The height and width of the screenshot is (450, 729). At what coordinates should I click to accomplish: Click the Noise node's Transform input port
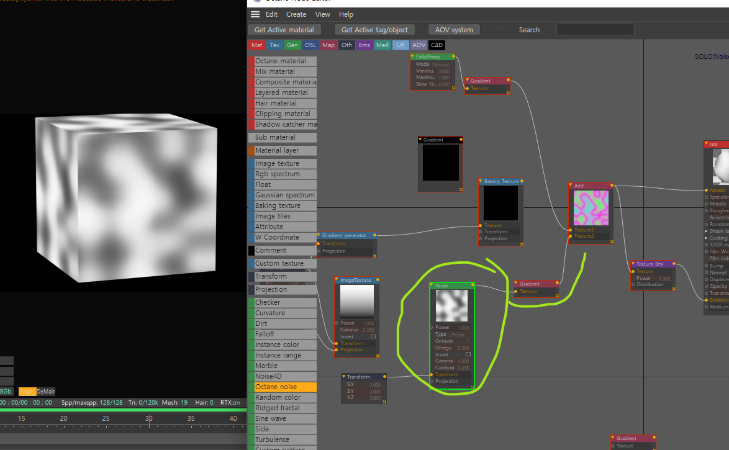(x=432, y=375)
